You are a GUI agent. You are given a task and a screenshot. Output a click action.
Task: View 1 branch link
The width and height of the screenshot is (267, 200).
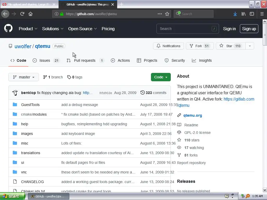point(53,77)
